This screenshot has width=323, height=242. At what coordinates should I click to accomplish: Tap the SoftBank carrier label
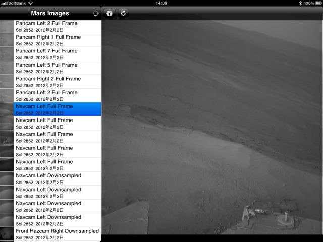click(x=17, y=3)
